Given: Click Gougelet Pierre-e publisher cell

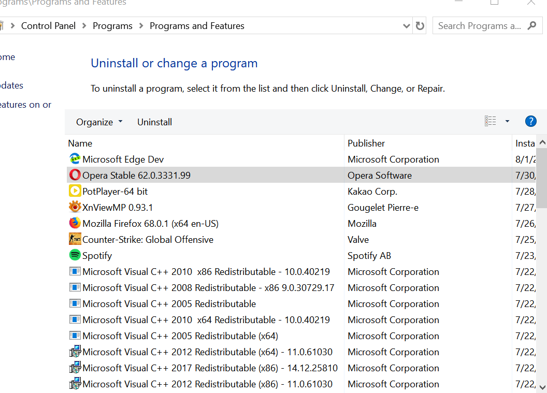Looking at the screenshot, I should coord(383,207).
